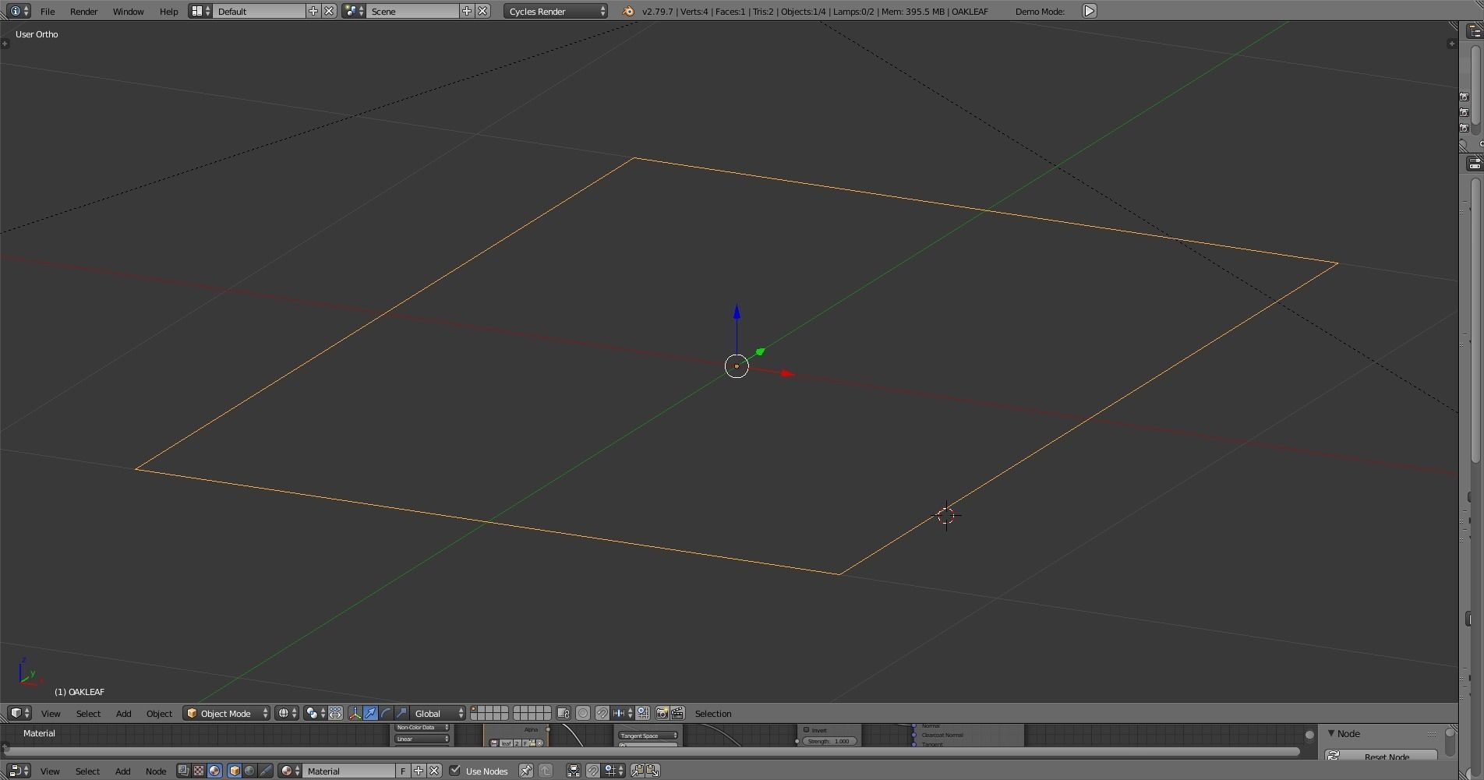The height and width of the screenshot is (780, 1484).
Task: Unlink the Material datablock
Action: [434, 771]
